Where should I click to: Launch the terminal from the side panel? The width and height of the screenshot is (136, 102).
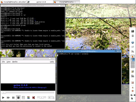(132, 31)
